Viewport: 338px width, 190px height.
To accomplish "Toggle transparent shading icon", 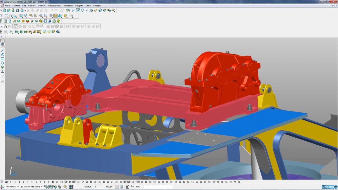I will pyautogui.click(x=60, y=16).
